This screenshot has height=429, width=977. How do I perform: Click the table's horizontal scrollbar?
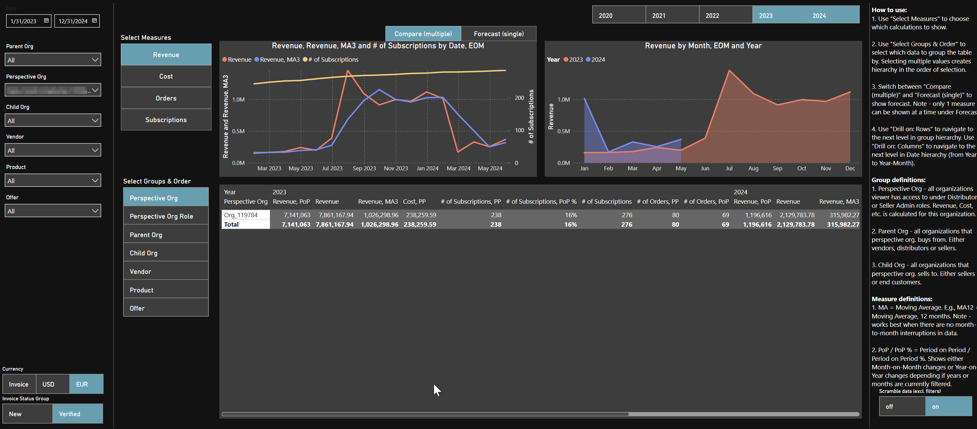tap(425, 414)
